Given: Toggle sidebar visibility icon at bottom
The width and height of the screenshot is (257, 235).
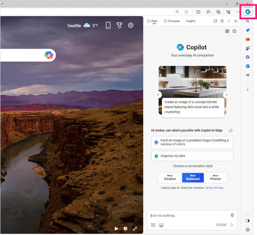Looking at the screenshot, I should pos(248,221).
